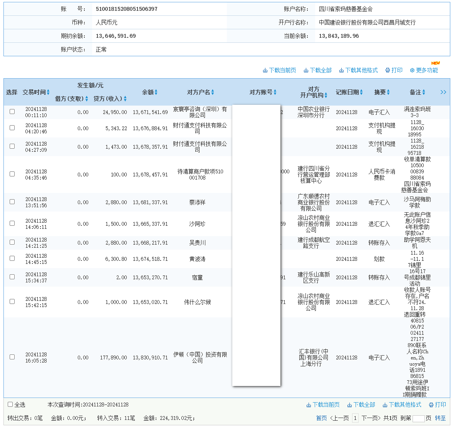Viewport: 453px width, 428px height.
Task: Select row with time 04:20:46
Action: [x=12, y=128]
